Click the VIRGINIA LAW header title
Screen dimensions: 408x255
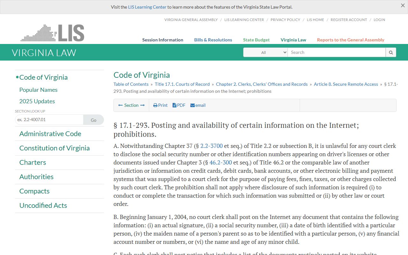click(44, 53)
